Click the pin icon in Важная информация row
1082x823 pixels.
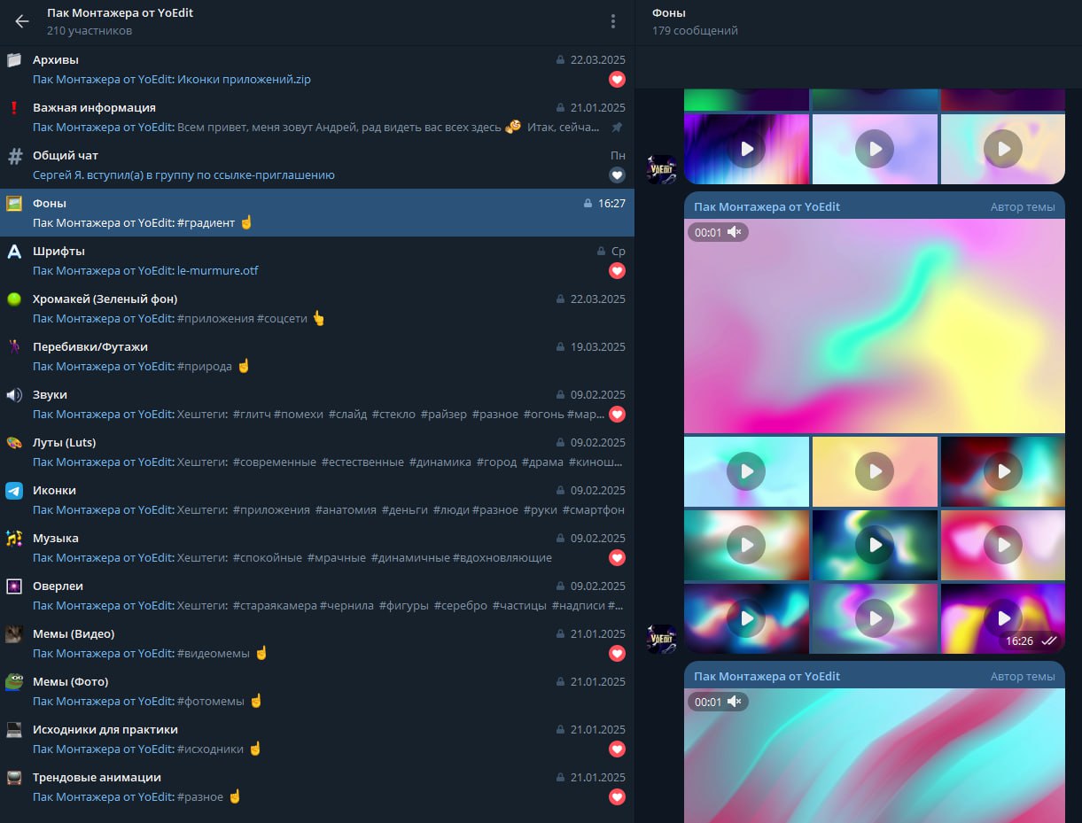(618, 128)
